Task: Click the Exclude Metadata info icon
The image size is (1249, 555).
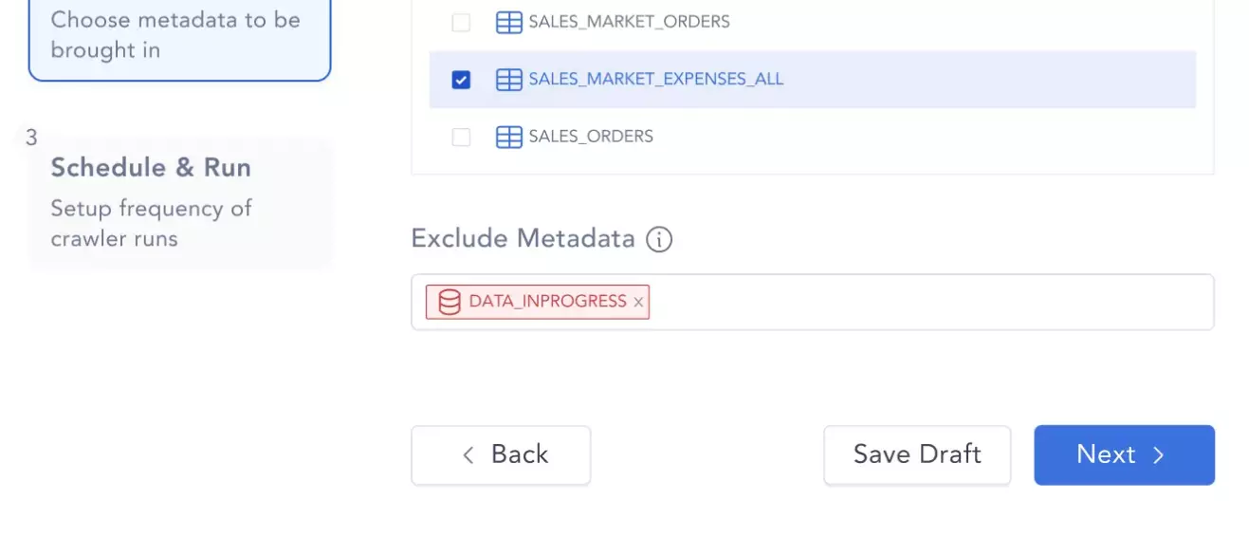Action: (x=659, y=239)
